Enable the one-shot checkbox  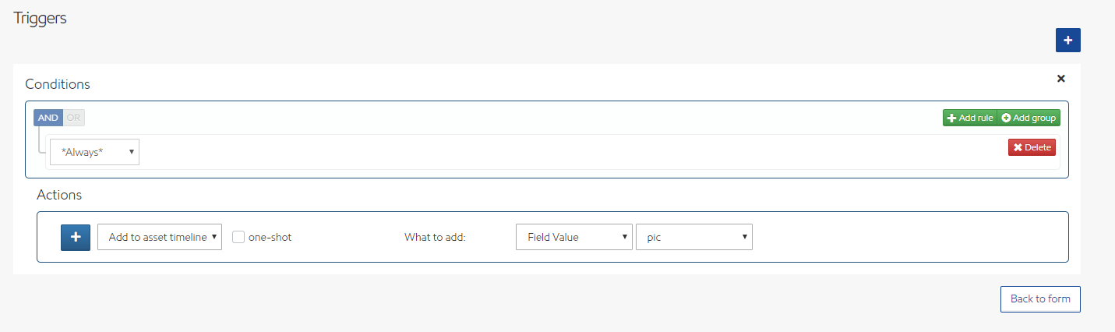(x=238, y=237)
